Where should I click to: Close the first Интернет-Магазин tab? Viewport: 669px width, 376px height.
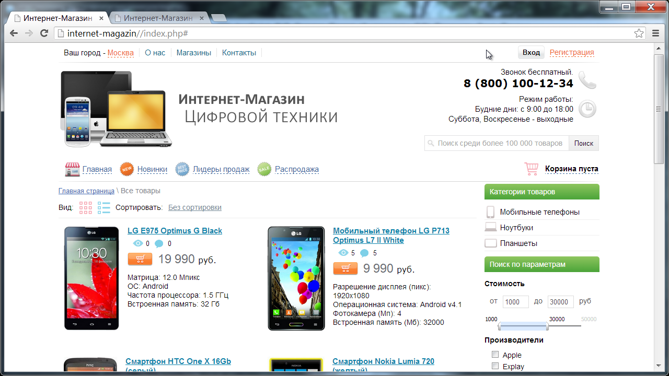coord(101,18)
